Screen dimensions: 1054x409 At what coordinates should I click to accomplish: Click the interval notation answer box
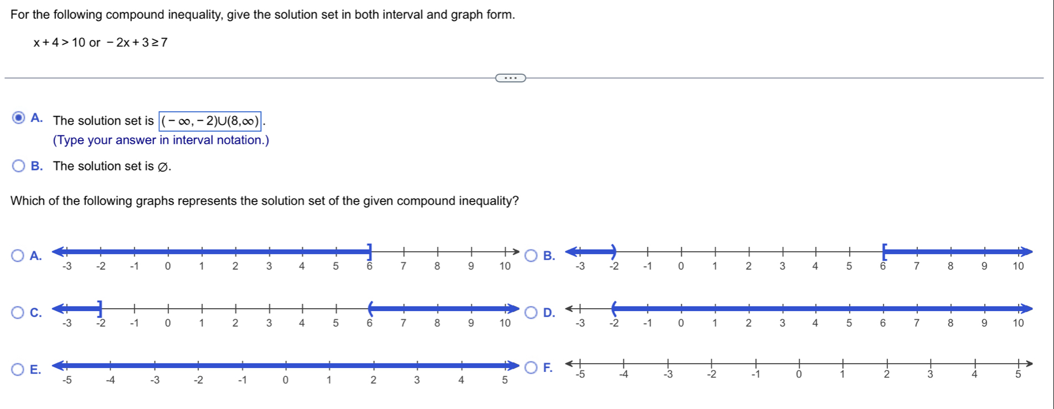pyautogui.click(x=210, y=121)
